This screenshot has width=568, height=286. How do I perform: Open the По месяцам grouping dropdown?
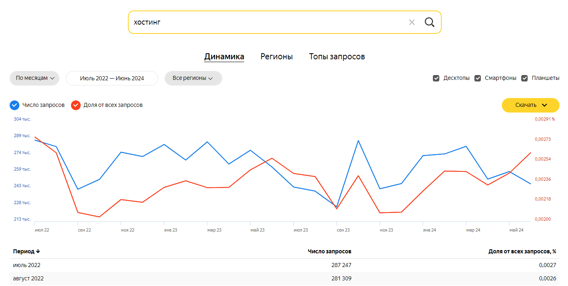pyautogui.click(x=35, y=78)
